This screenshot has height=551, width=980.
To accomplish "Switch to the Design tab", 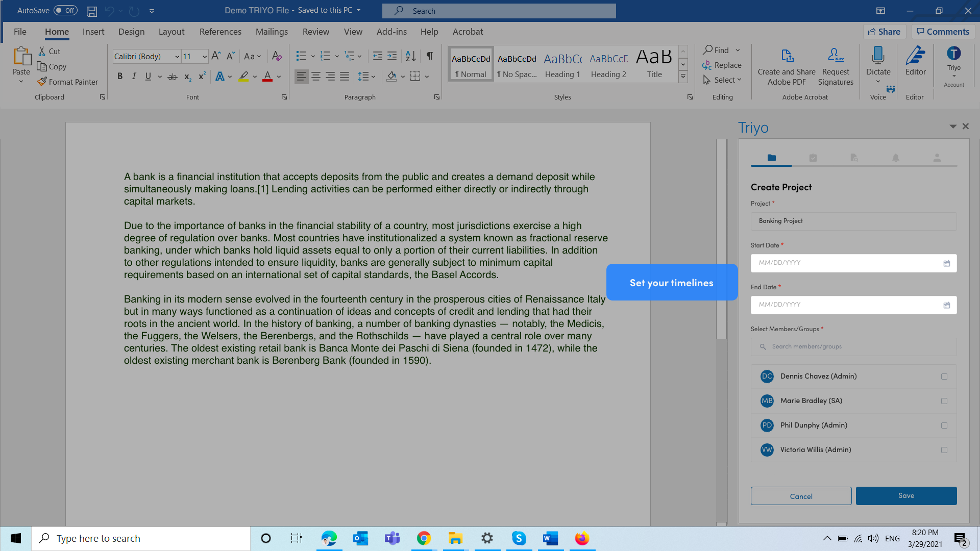I will pyautogui.click(x=131, y=32).
